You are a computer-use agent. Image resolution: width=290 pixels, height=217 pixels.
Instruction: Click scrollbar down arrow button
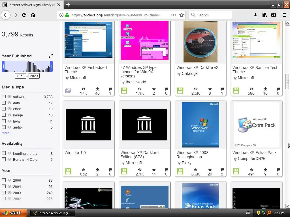pyautogui.click(x=287, y=206)
